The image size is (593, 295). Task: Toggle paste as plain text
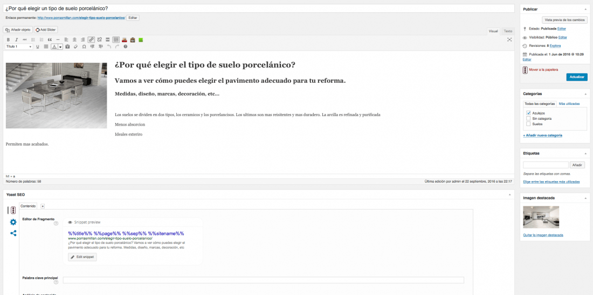click(67, 46)
